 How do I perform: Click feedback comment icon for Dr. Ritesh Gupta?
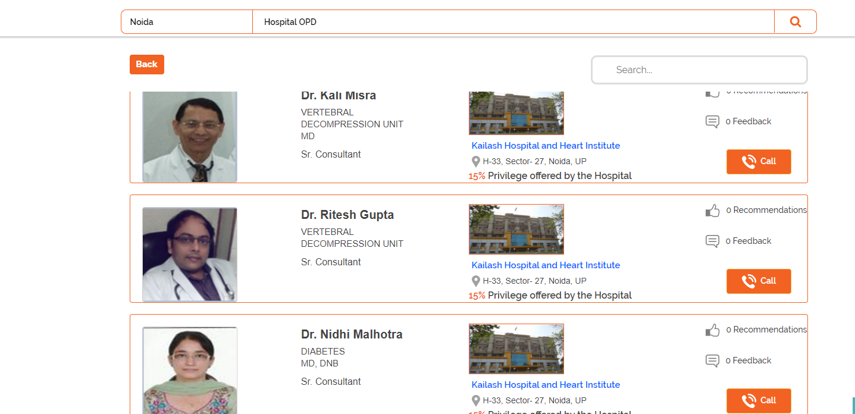tap(712, 241)
